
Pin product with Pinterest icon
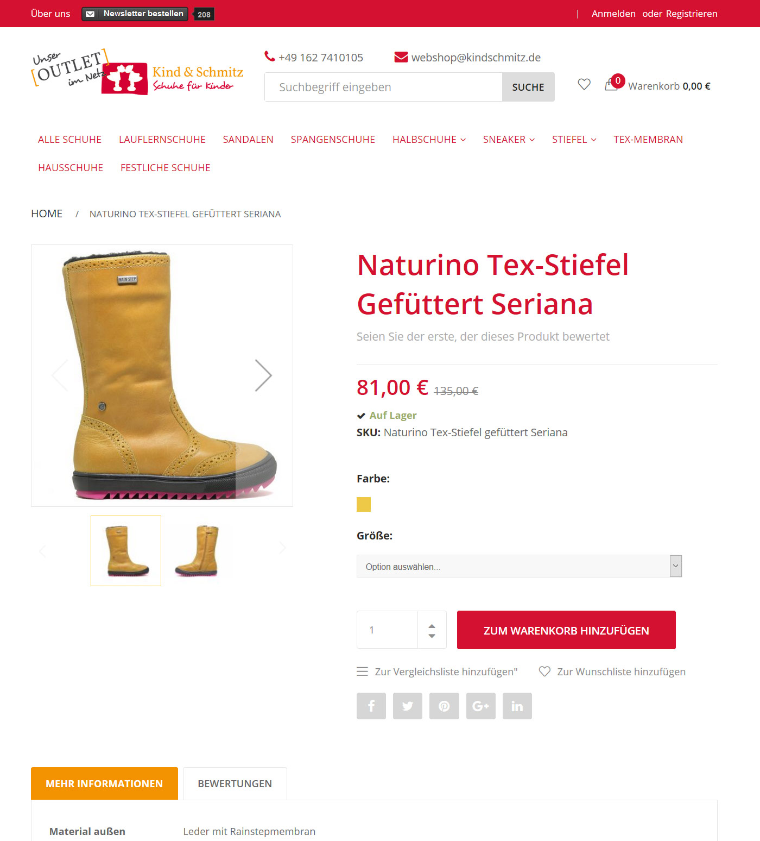point(444,706)
